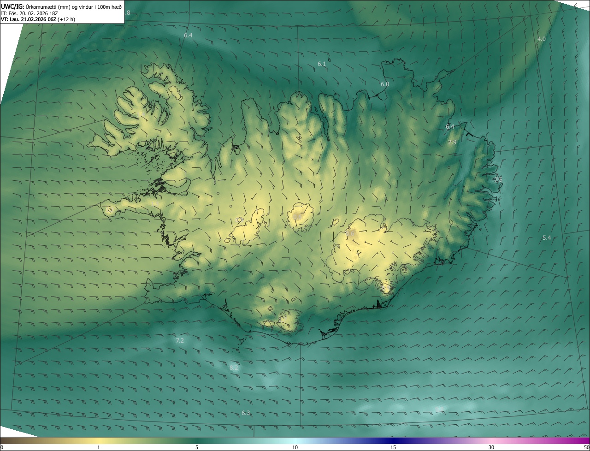
Task: Click the '30' tick on the color scale
Action: pos(491,448)
